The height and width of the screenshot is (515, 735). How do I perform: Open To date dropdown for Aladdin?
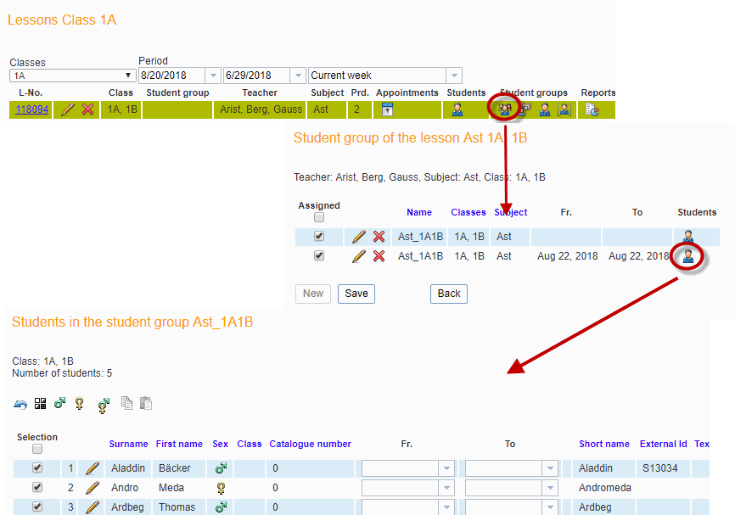pos(550,468)
